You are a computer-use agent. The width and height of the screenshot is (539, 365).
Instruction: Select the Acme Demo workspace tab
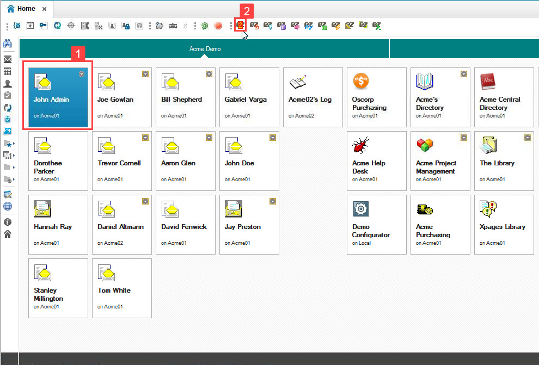click(205, 48)
